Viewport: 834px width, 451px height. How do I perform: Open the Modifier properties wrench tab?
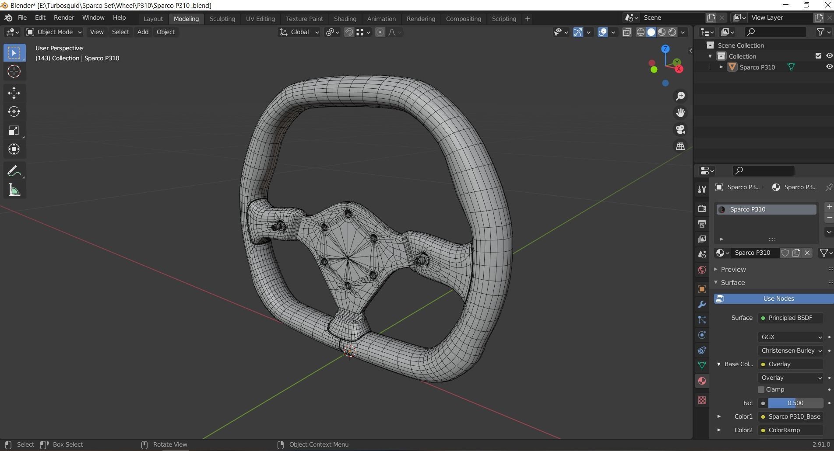point(702,305)
